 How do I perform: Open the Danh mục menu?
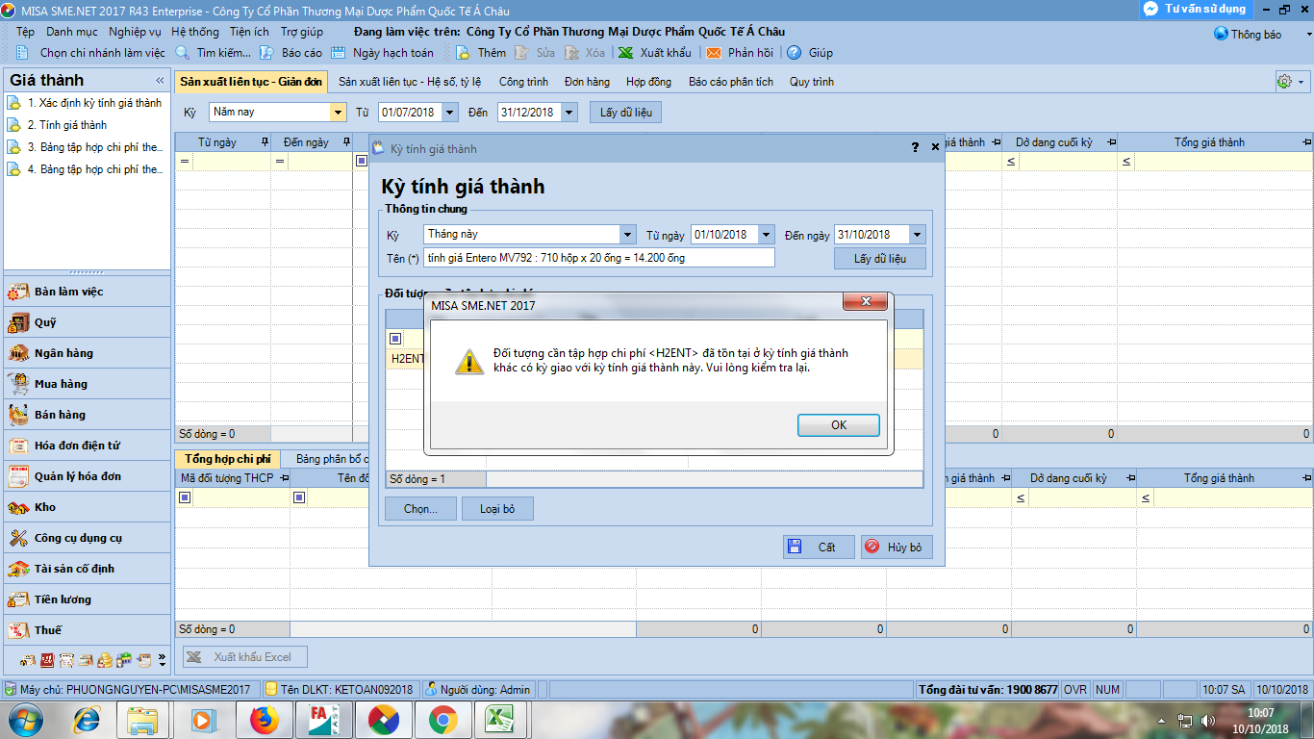(71, 32)
